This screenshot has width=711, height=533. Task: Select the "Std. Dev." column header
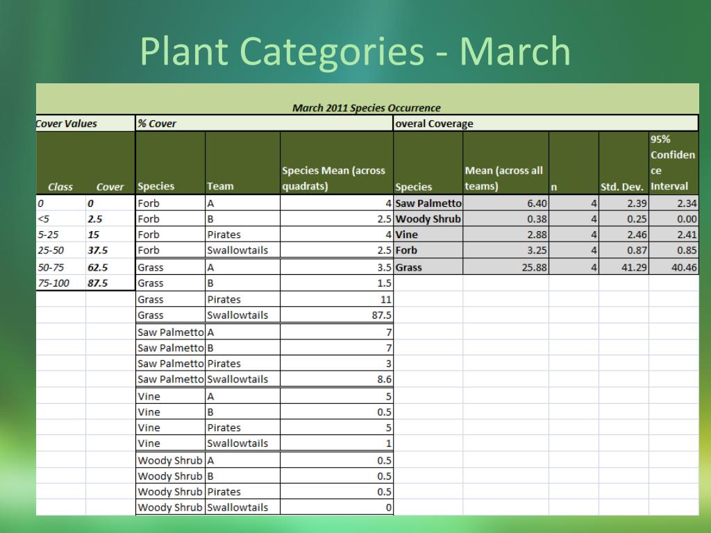pyautogui.click(x=621, y=187)
